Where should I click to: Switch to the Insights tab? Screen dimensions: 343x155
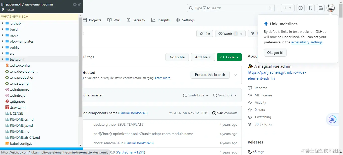tap(160, 20)
